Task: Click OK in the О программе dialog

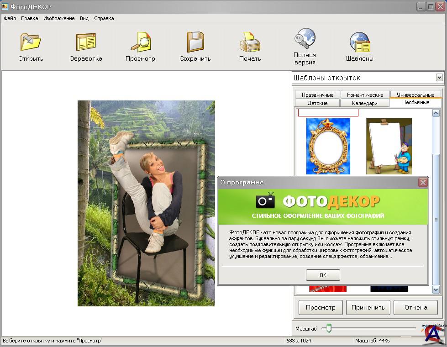Action: pyautogui.click(x=323, y=275)
